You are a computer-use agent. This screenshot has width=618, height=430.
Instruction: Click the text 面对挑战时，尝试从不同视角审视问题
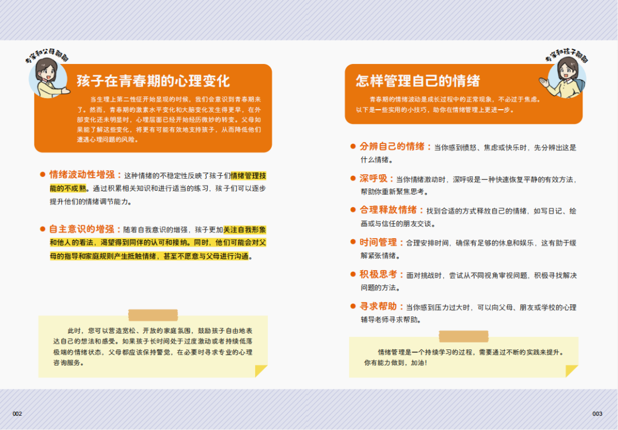pos(467,275)
